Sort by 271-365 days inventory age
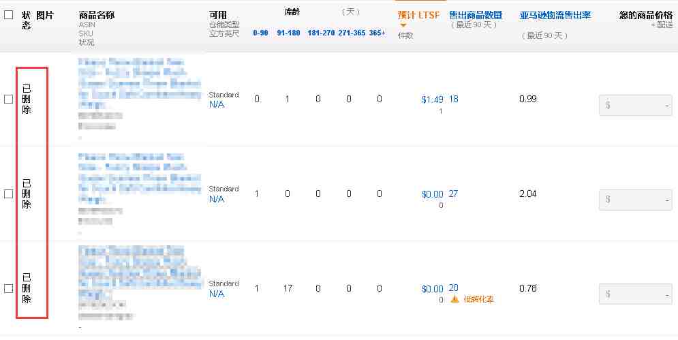 point(352,33)
